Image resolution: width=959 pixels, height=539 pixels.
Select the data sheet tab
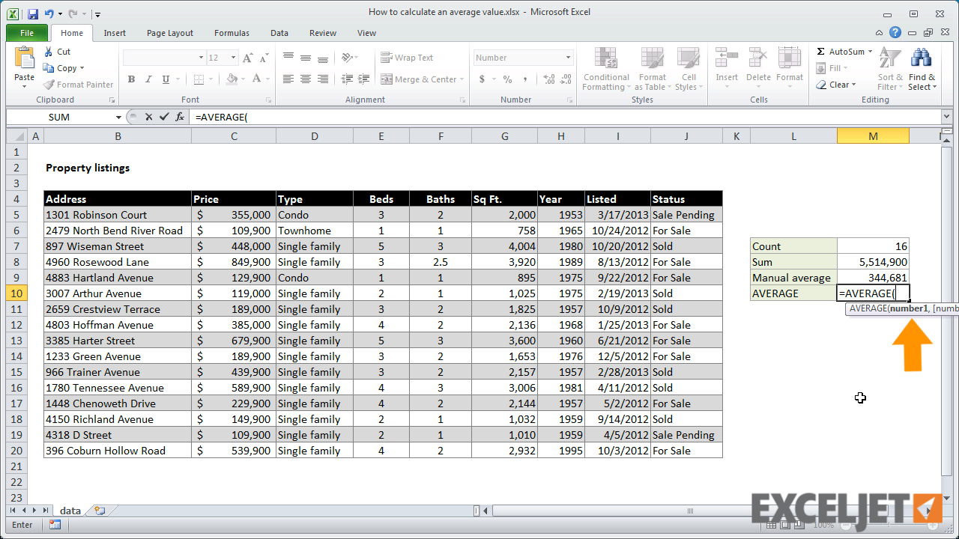click(70, 511)
